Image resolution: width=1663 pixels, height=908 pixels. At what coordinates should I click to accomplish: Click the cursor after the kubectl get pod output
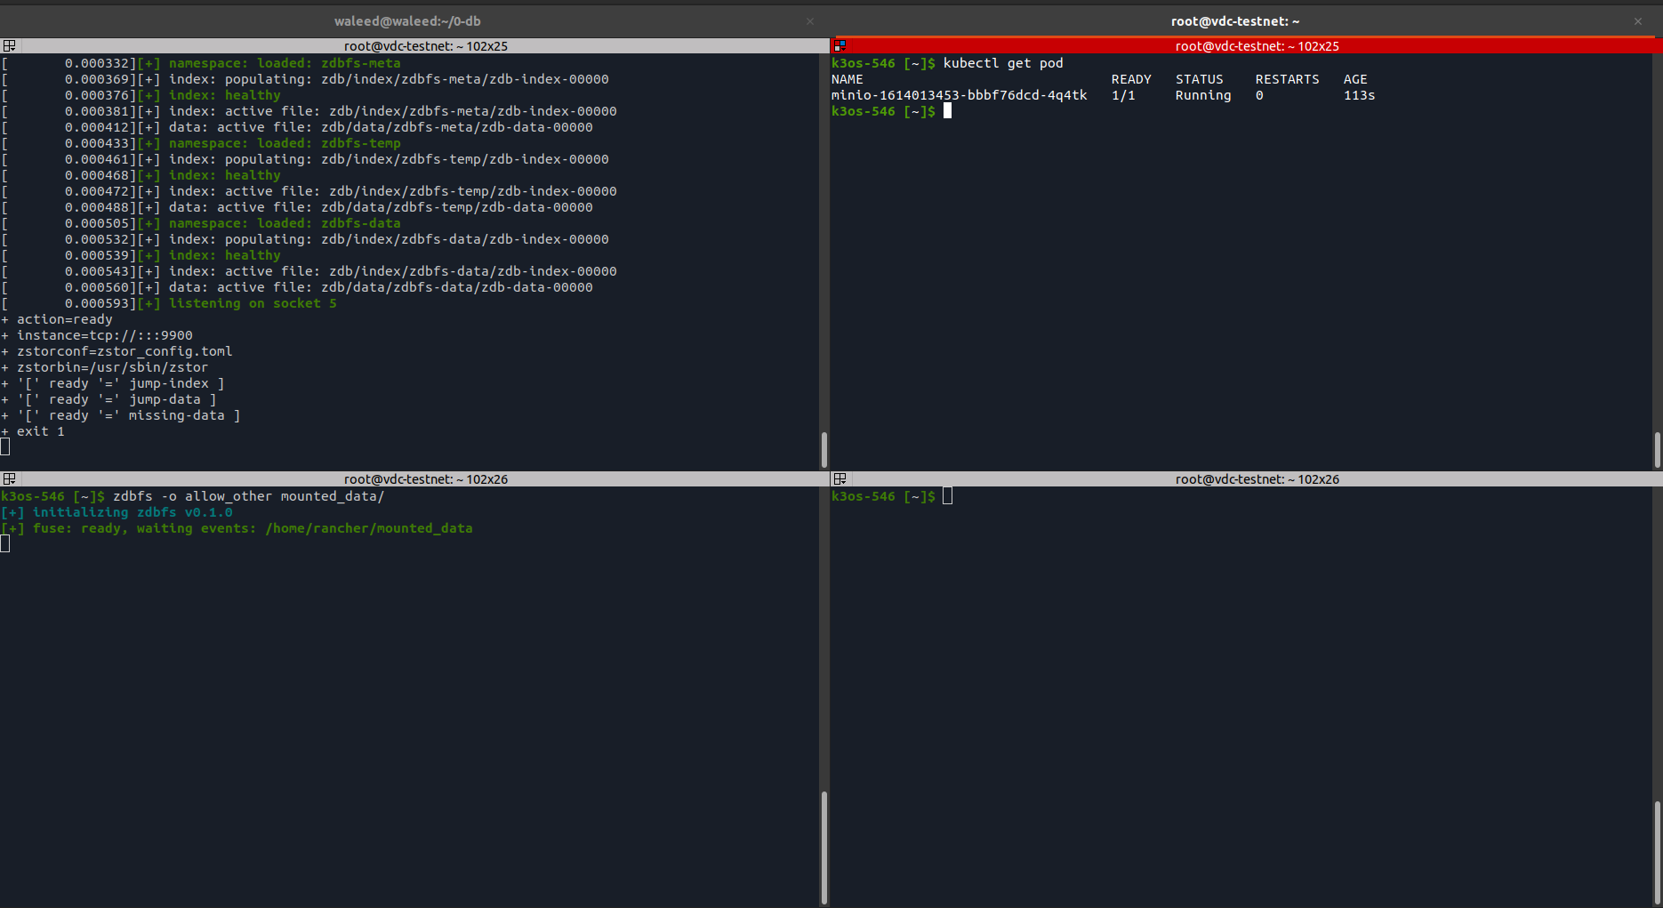tap(946, 111)
